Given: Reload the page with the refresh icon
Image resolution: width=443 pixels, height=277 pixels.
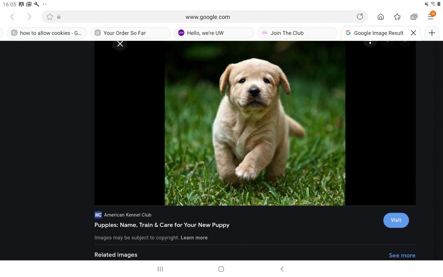Looking at the screenshot, I should 360,17.
